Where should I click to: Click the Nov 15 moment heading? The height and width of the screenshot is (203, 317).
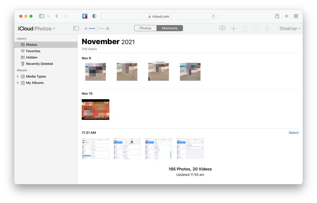tap(87, 93)
